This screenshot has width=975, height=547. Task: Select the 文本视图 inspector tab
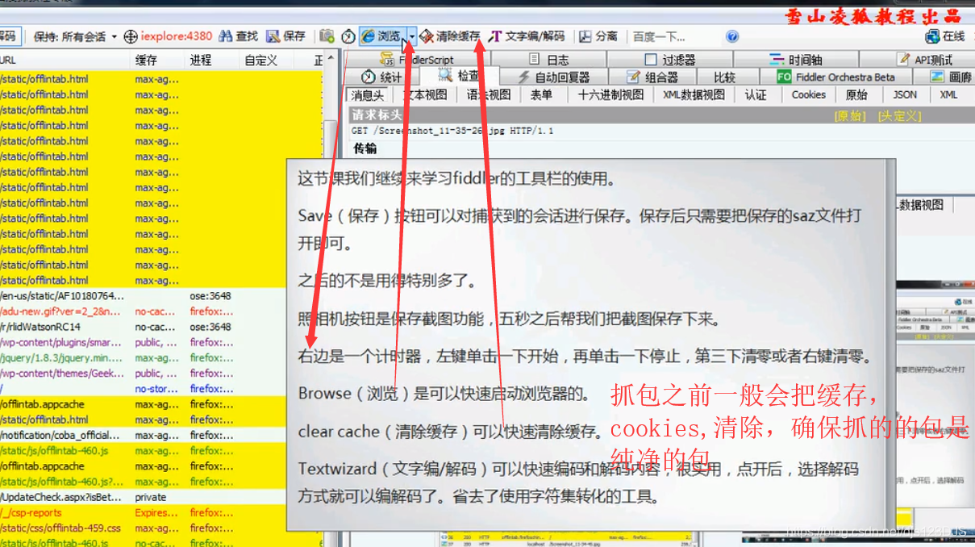click(425, 94)
